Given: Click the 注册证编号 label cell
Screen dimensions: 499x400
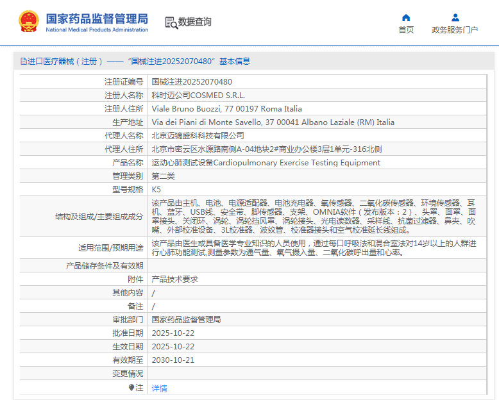Looking at the screenshot, I should tap(83, 81).
